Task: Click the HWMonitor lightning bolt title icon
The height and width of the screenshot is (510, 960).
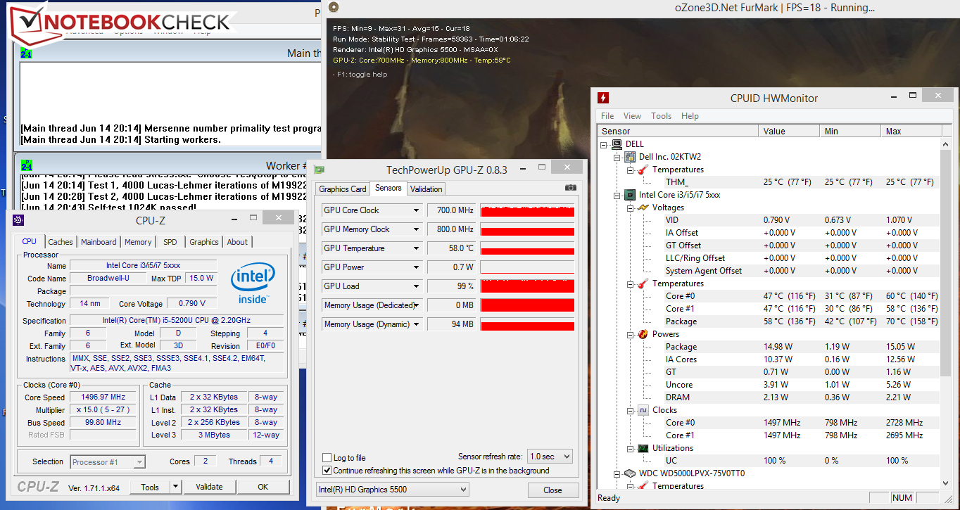Action: tap(602, 98)
